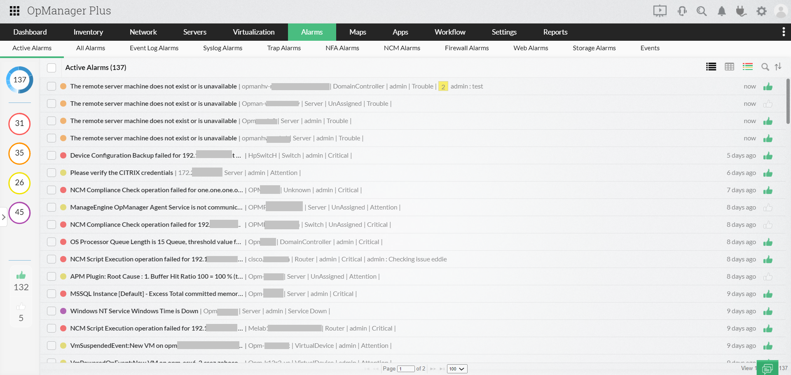
Task: Filter by unacknowledged alarms count 5
Action: (21, 312)
